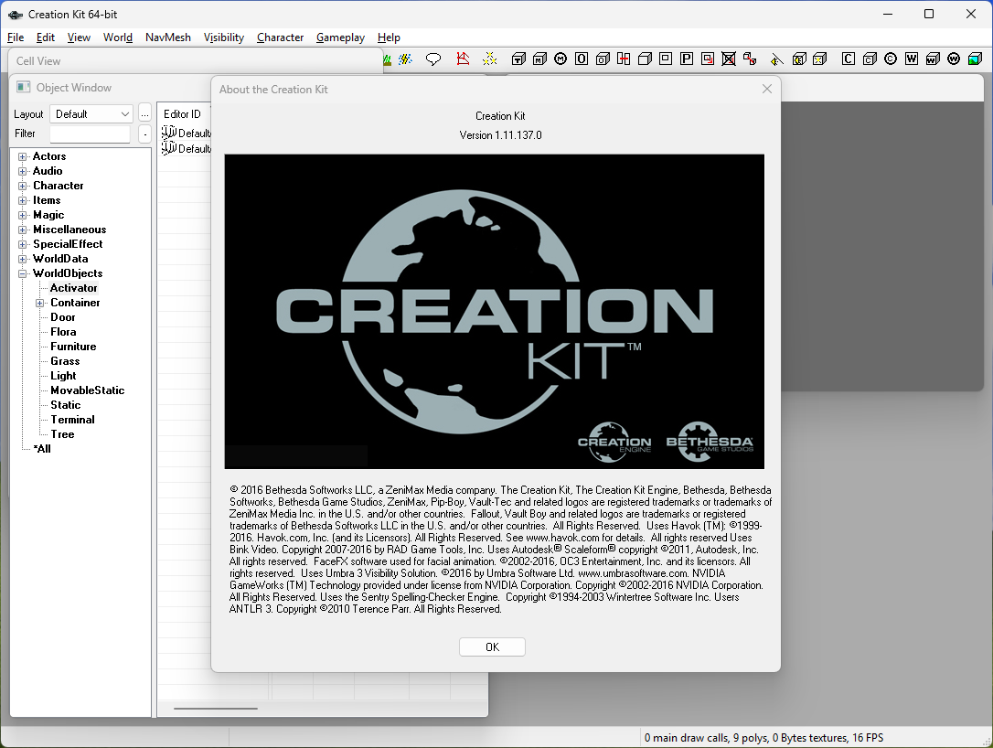Toggle the cube icon labeled C
Image resolution: width=993 pixels, height=748 pixels.
click(x=870, y=59)
